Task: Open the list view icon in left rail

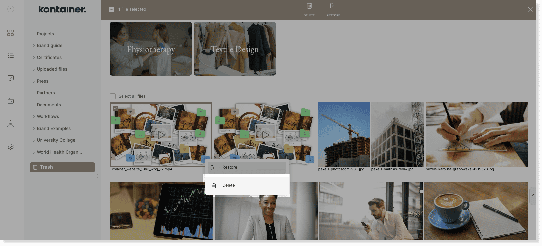Action: (x=11, y=56)
